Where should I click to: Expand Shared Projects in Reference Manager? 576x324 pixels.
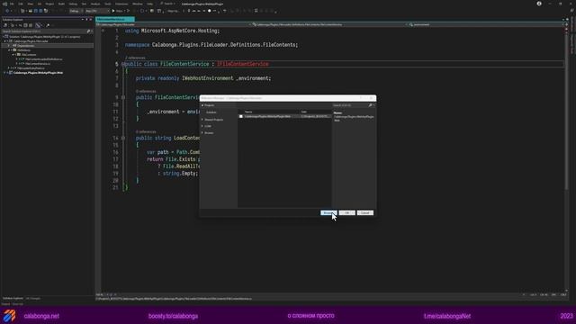[202, 120]
